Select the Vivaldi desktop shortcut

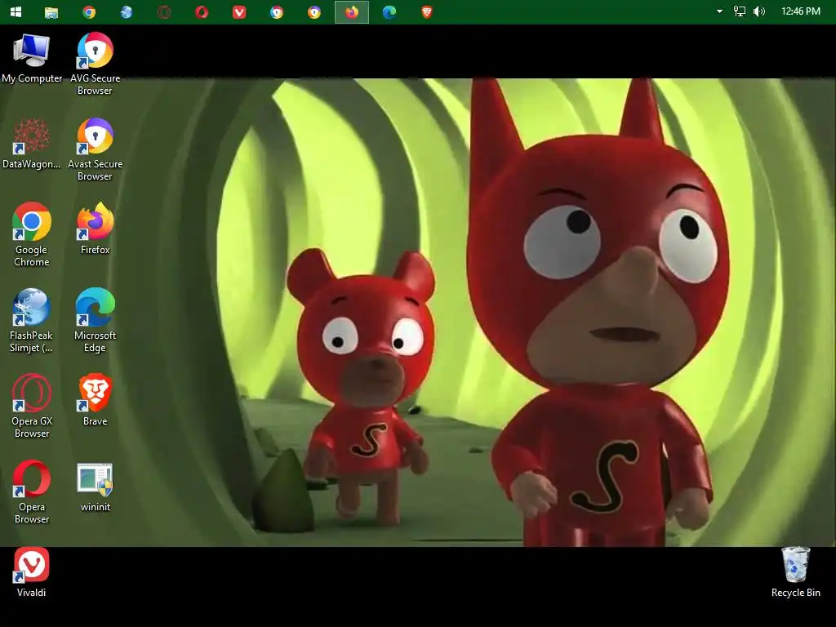32,572
